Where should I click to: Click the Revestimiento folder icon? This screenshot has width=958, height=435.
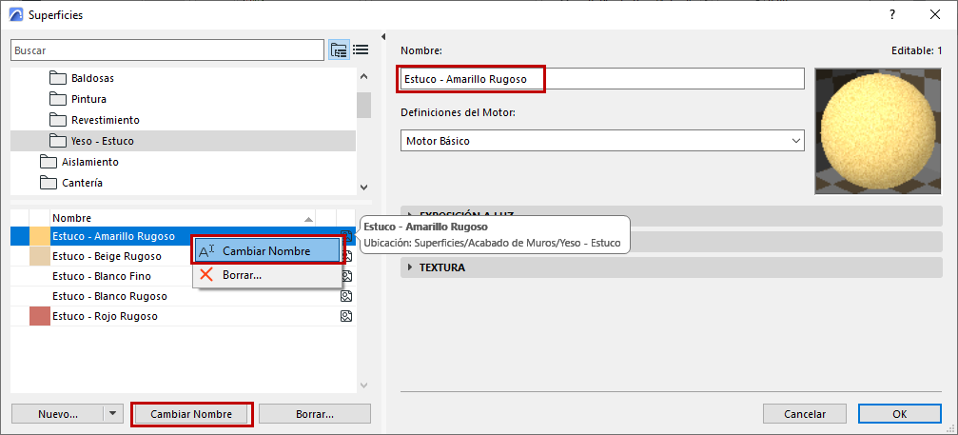(x=57, y=120)
